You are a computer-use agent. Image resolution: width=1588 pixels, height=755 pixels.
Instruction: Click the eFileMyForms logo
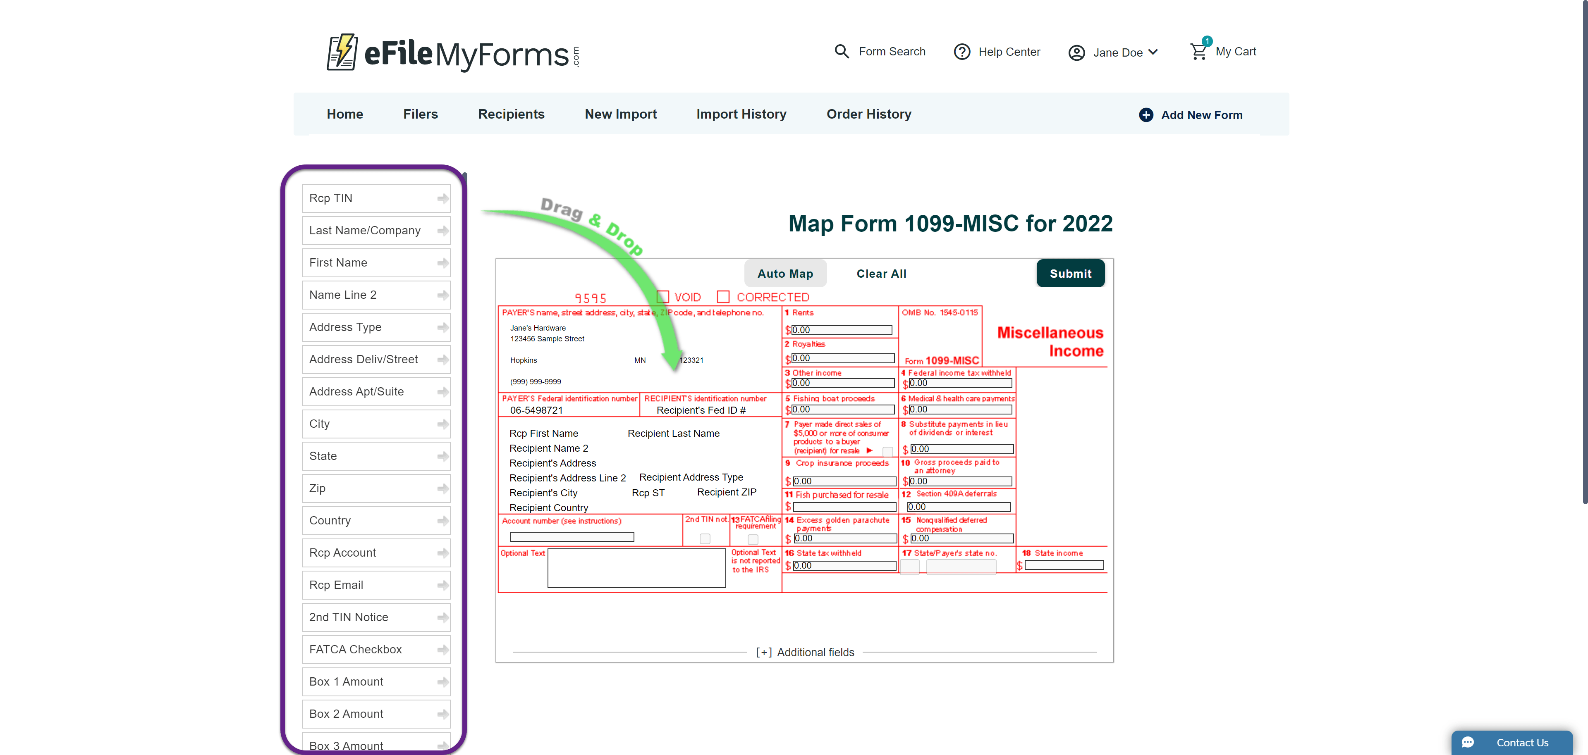coord(453,53)
